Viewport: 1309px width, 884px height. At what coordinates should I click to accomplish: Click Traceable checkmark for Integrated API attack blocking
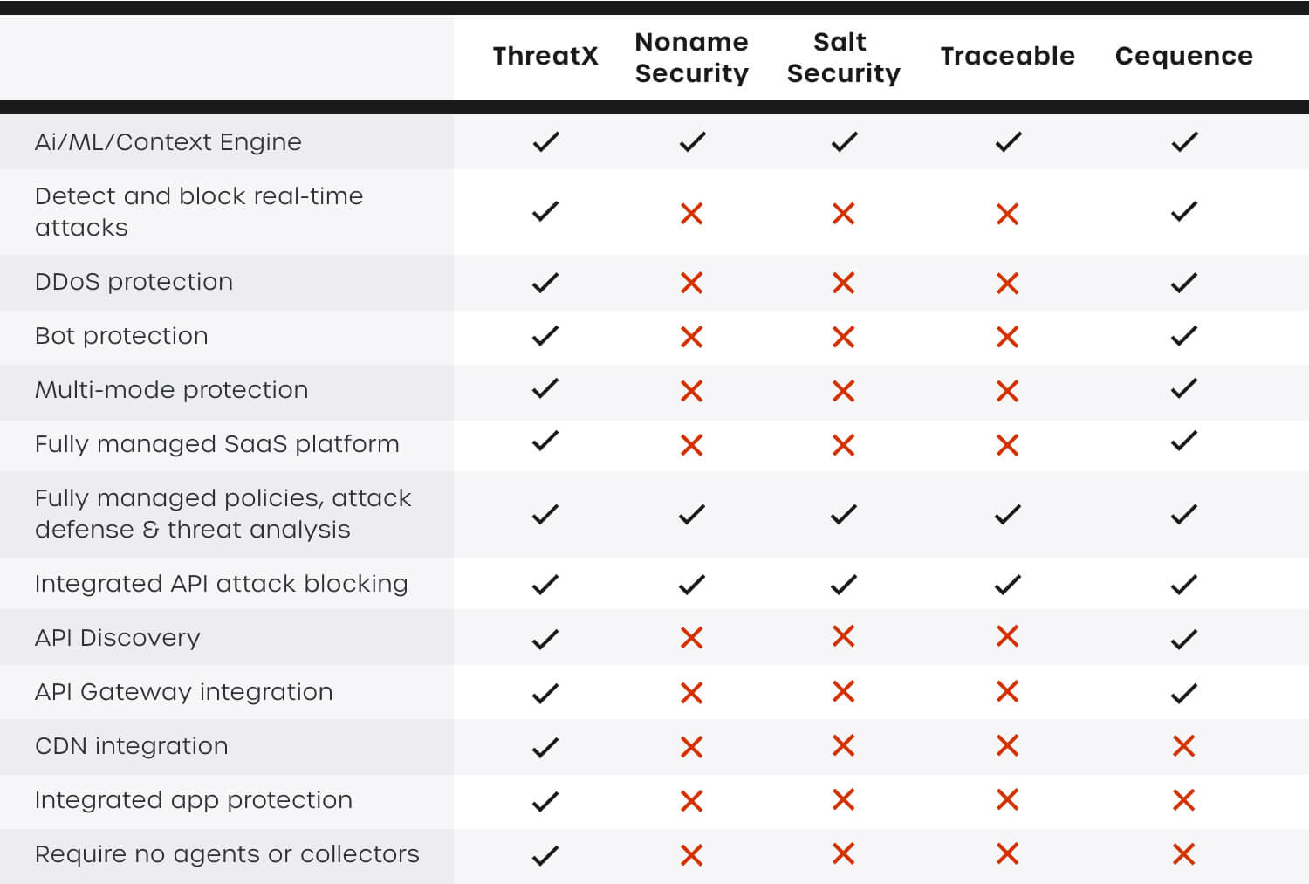(1008, 585)
